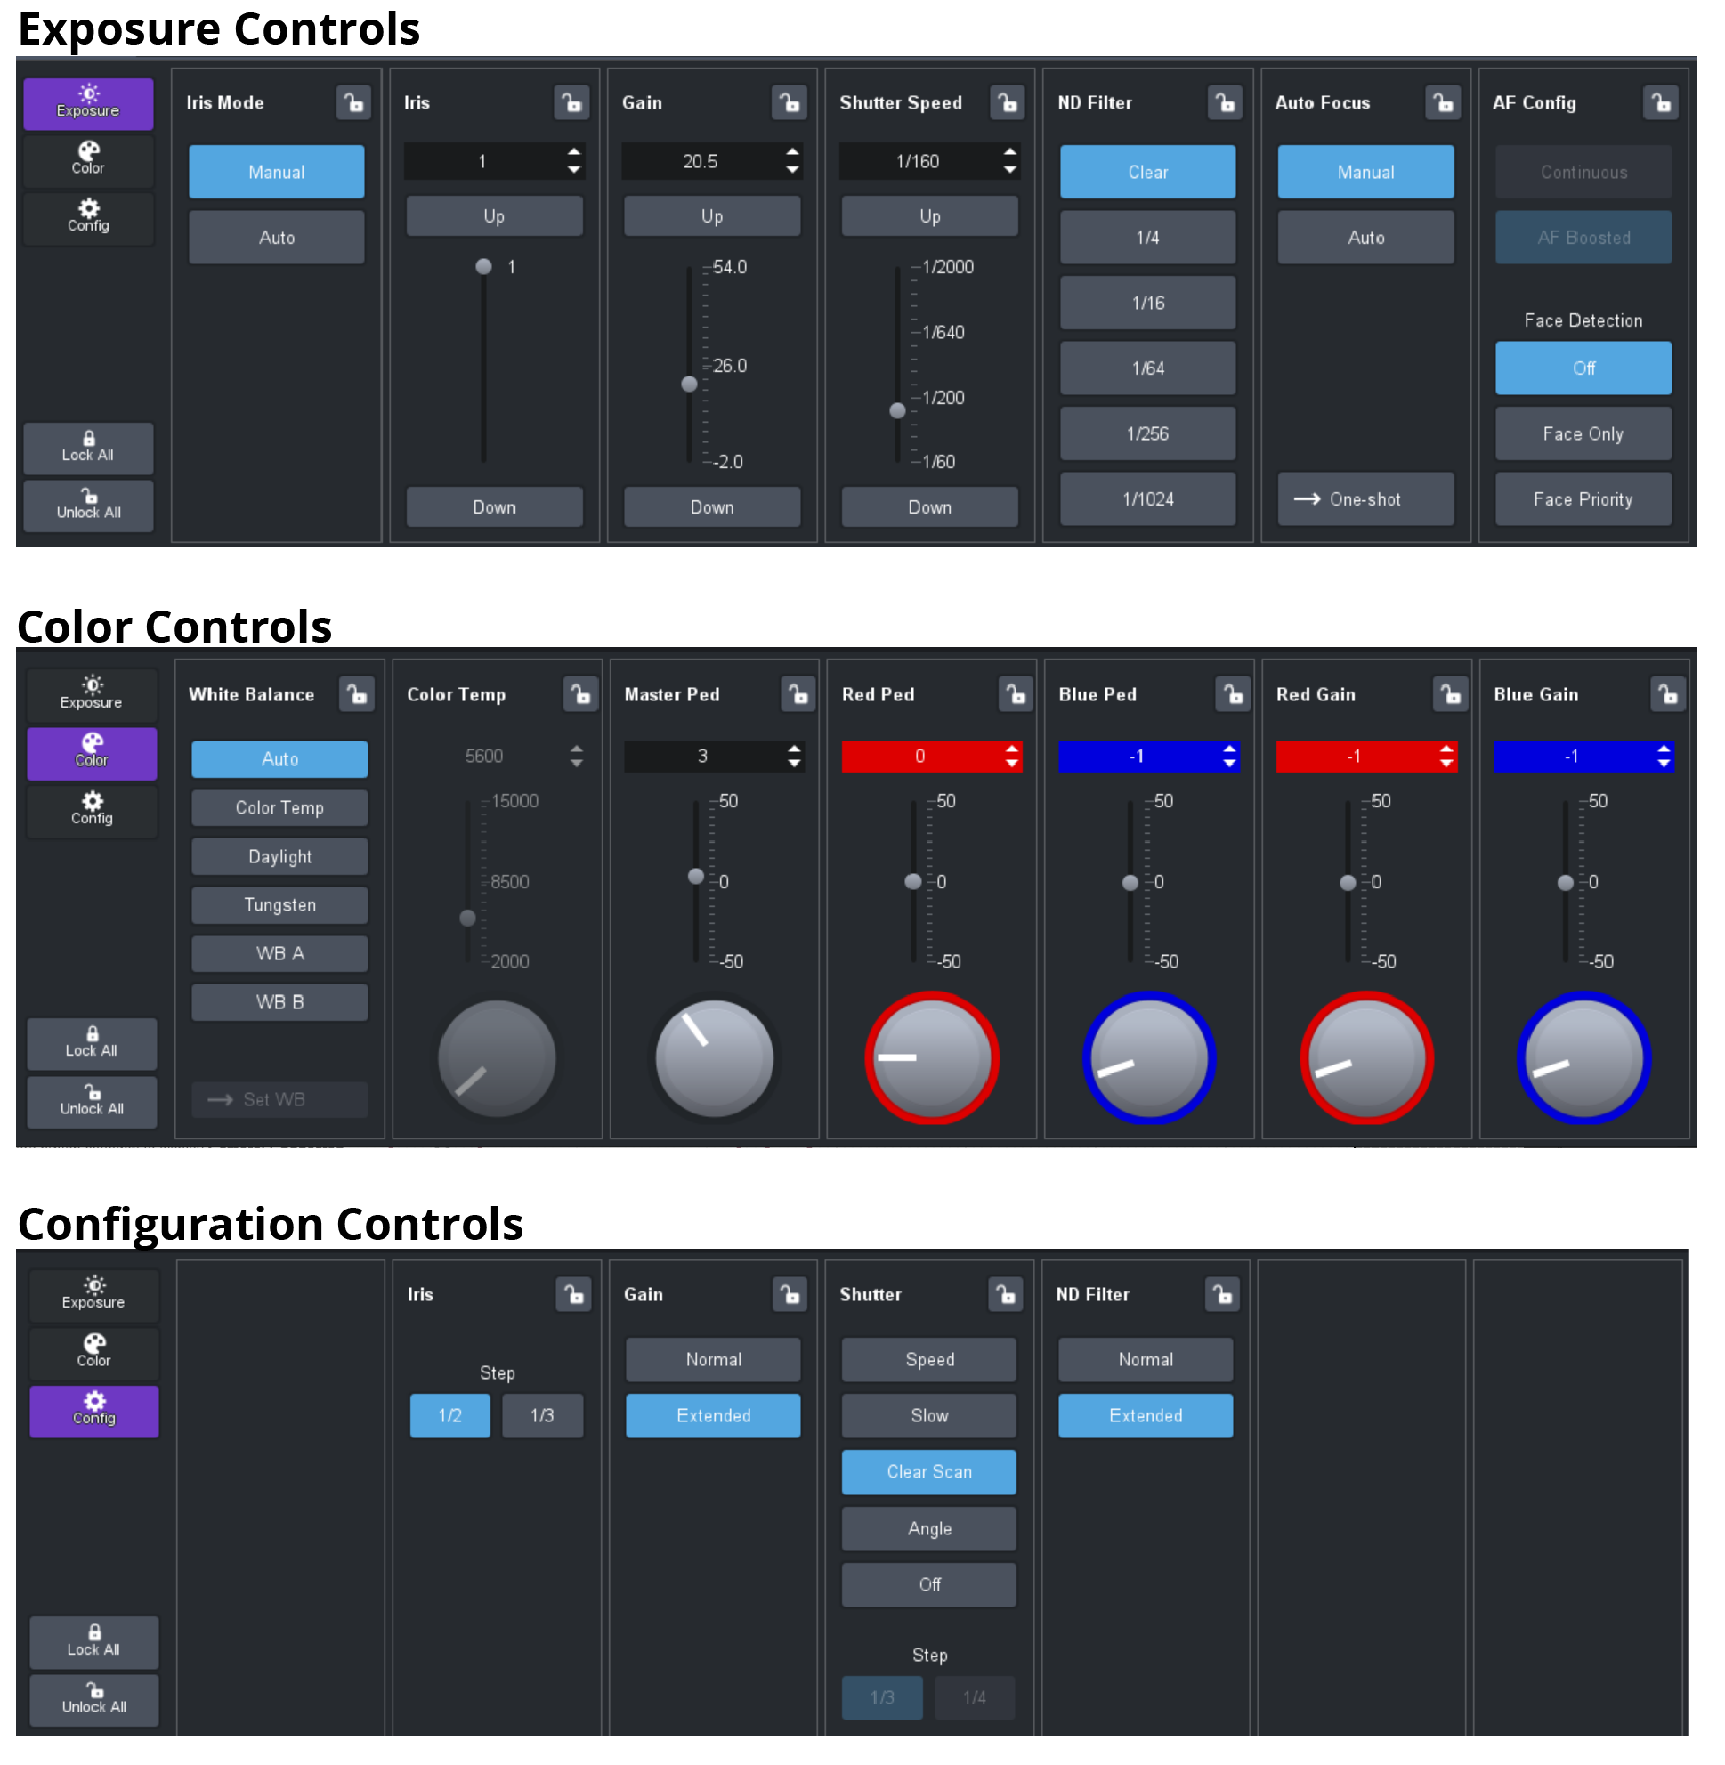Click lock icon on Configuration Shutter panel
The width and height of the screenshot is (1725, 1765).
click(1006, 1296)
